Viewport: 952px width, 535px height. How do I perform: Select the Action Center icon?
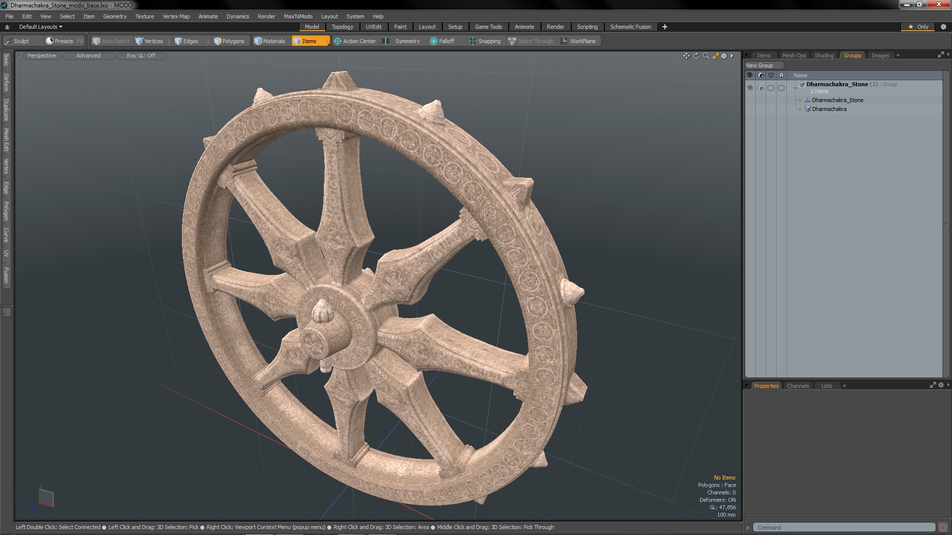338,41
